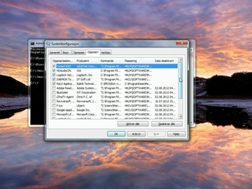Enable the Microsoft Lif... startup checkbox
252x189 pixels.
(54, 114)
